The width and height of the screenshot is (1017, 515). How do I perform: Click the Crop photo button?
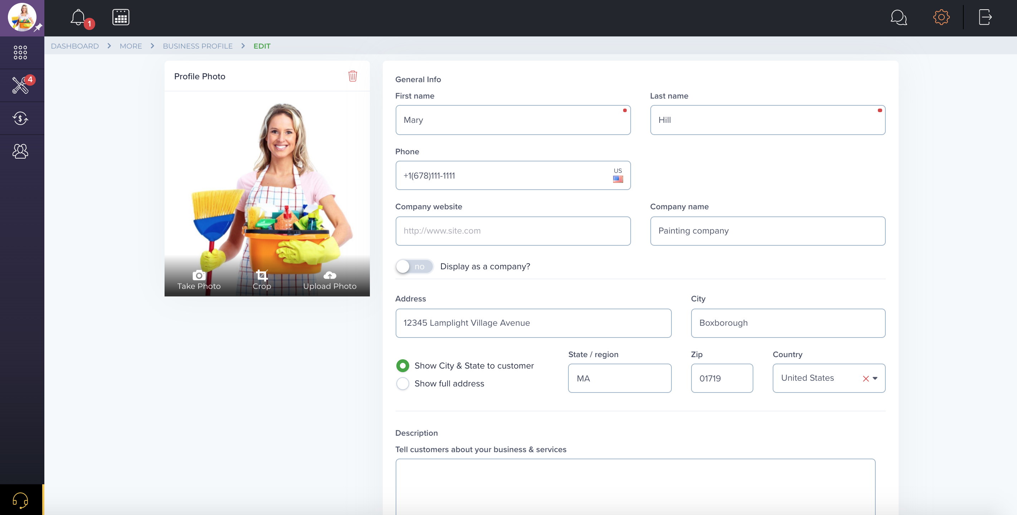tap(262, 281)
